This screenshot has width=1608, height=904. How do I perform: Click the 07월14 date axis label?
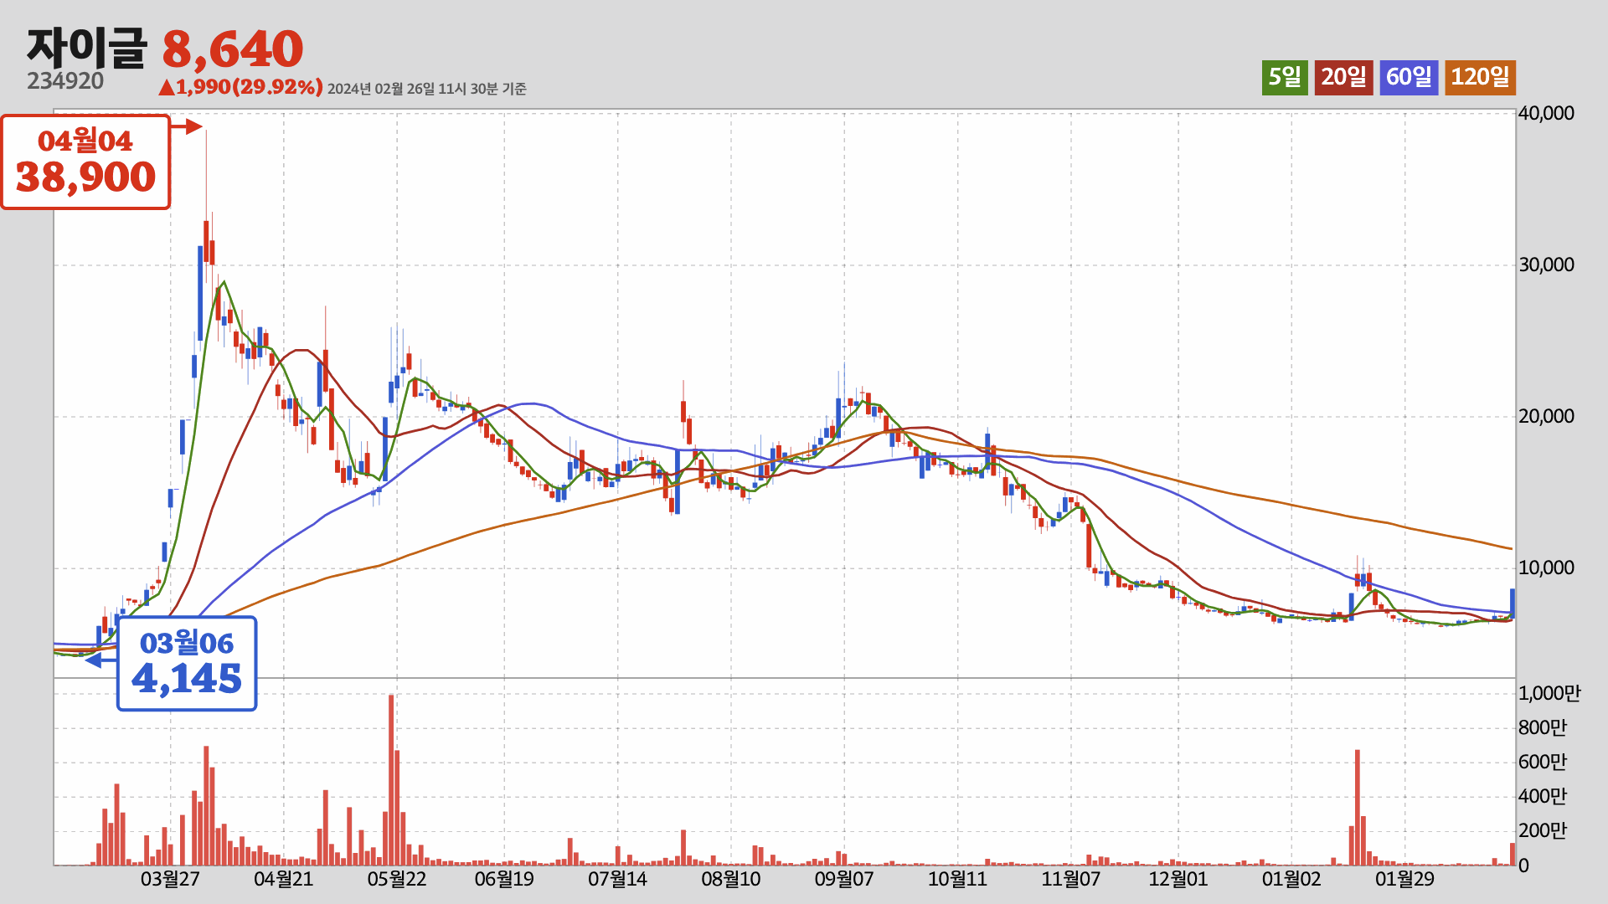tap(617, 879)
